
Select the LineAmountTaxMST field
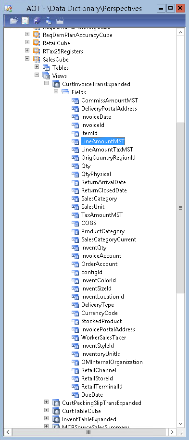point(107,149)
